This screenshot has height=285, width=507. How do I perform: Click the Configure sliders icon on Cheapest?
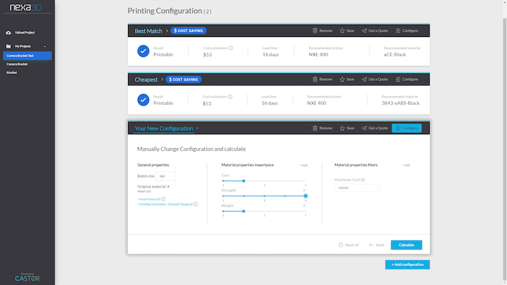coord(397,79)
